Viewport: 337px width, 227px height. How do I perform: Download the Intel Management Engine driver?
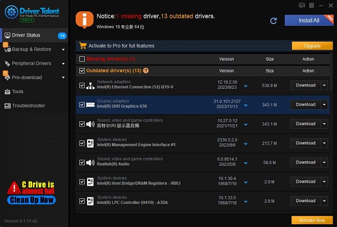pos(306,143)
